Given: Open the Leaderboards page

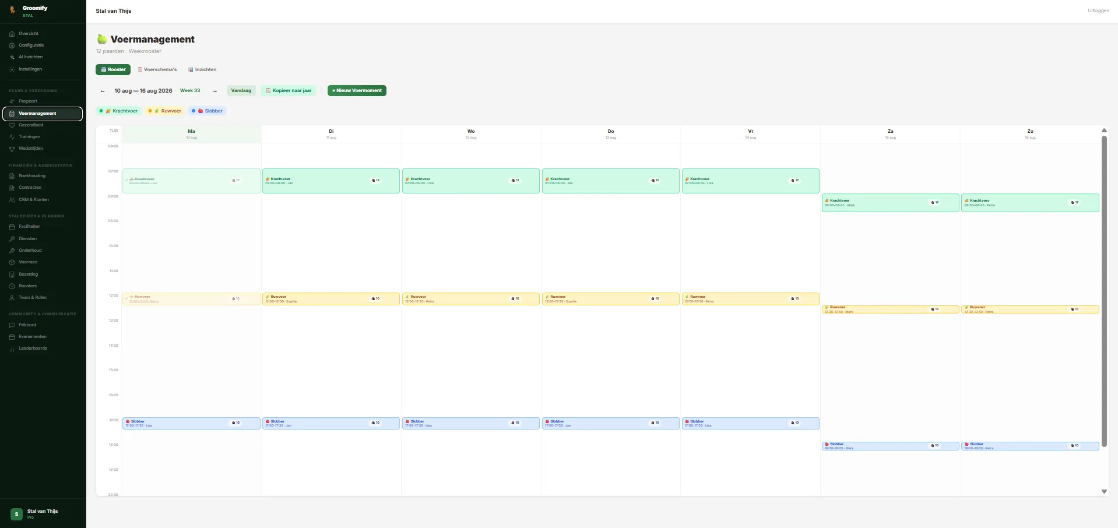Looking at the screenshot, I should pos(43,349).
